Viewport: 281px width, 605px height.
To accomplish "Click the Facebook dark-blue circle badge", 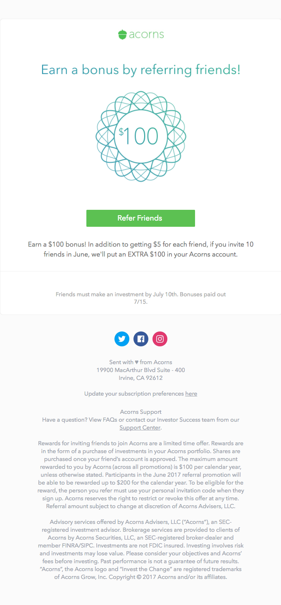I will coord(141,339).
